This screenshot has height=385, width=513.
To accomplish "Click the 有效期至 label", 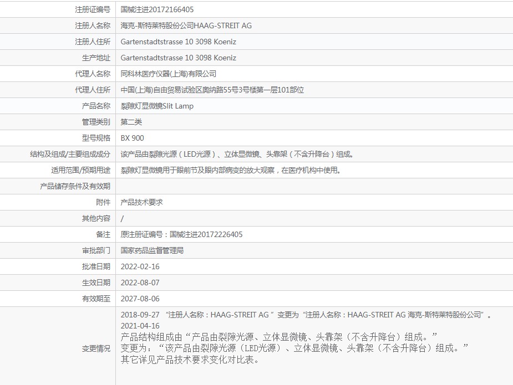I will tap(96, 299).
